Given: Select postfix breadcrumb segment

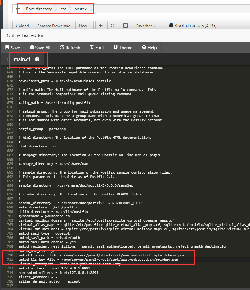Looking at the screenshot, I should click(x=80, y=9).
